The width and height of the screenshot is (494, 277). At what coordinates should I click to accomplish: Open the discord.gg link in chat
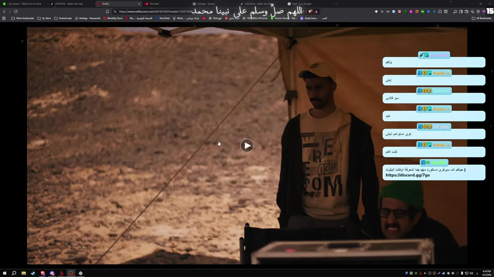coord(408,175)
